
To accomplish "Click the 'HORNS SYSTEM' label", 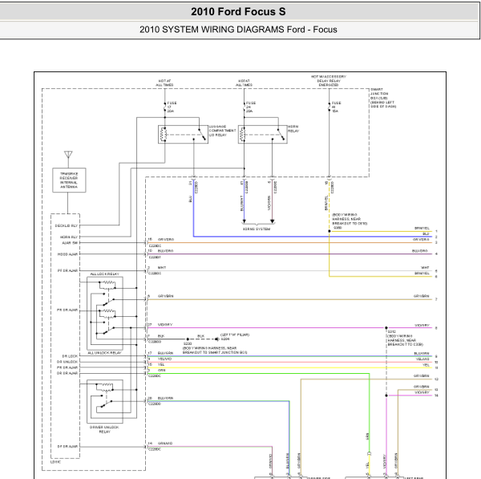I will pos(257,229).
